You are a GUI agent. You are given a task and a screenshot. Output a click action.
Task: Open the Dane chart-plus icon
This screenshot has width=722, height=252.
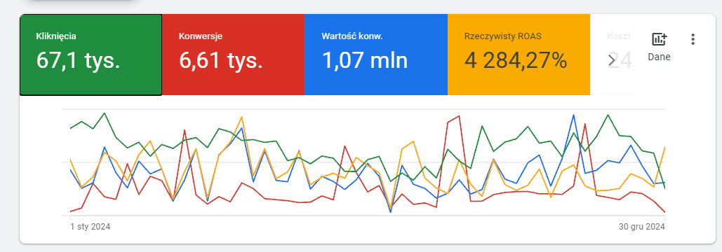659,39
